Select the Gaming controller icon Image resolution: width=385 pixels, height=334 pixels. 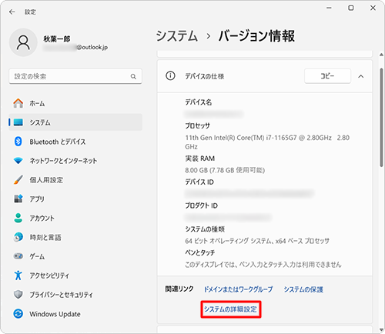click(18, 256)
